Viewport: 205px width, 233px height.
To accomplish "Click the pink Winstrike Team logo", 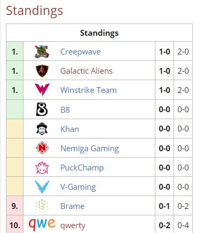I will click(x=42, y=90).
